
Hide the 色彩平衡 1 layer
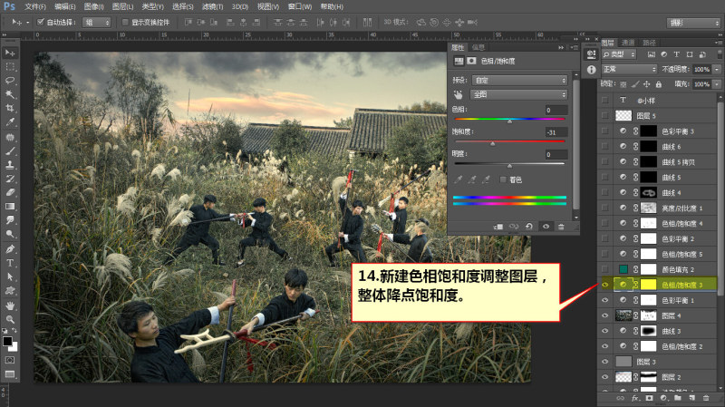tap(604, 300)
